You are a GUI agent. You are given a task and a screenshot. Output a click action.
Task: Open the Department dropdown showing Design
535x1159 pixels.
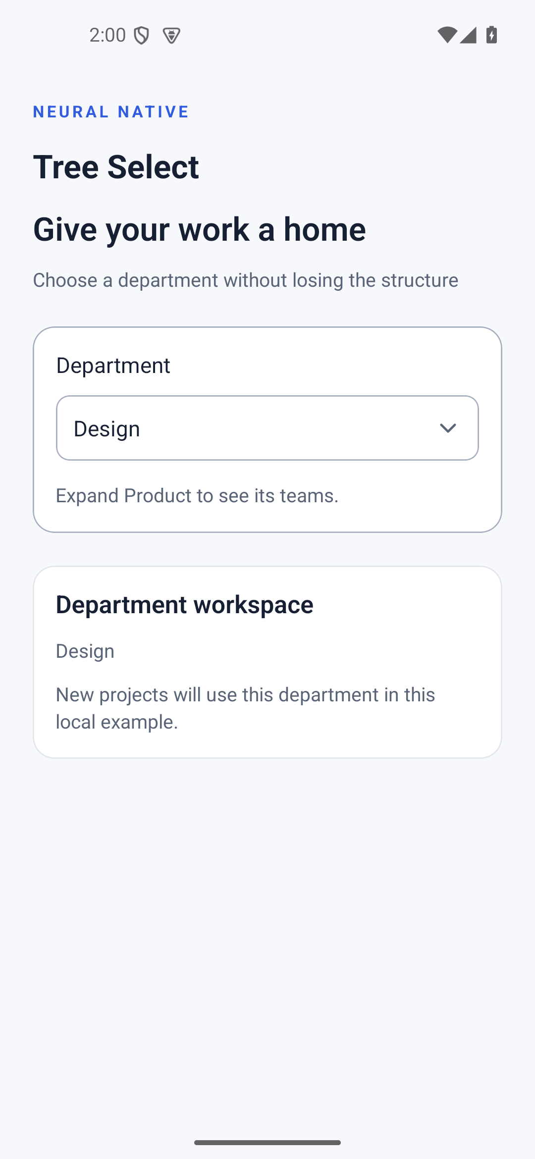click(267, 428)
